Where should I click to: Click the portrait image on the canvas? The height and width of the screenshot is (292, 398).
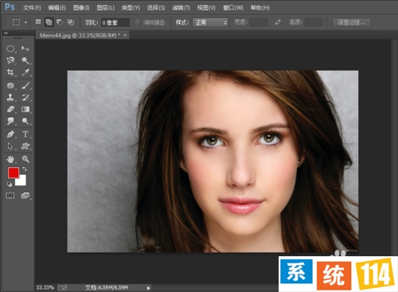(213, 162)
